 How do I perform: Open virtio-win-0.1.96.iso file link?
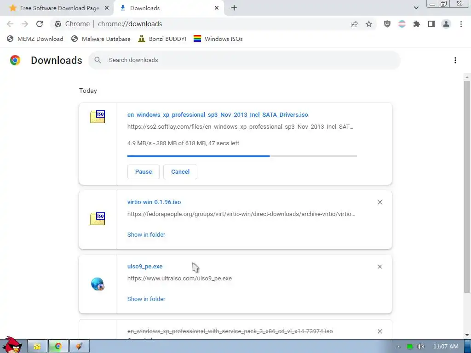[154, 202]
